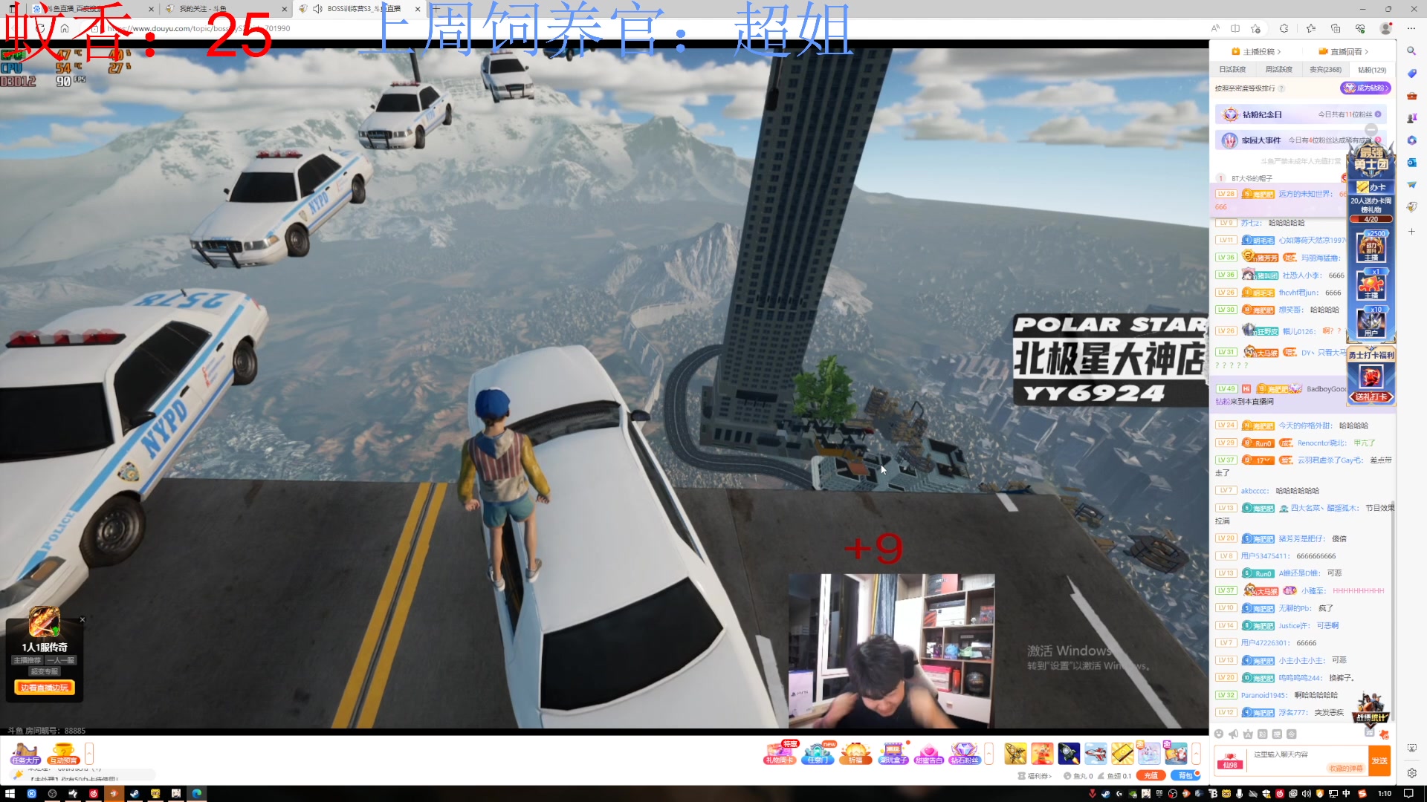
Task: Click the 成为钻粉 button
Action: (1366, 88)
